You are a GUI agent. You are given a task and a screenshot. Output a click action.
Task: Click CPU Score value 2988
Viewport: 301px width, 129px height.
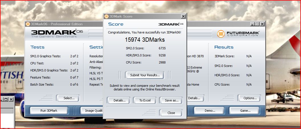[162, 62]
